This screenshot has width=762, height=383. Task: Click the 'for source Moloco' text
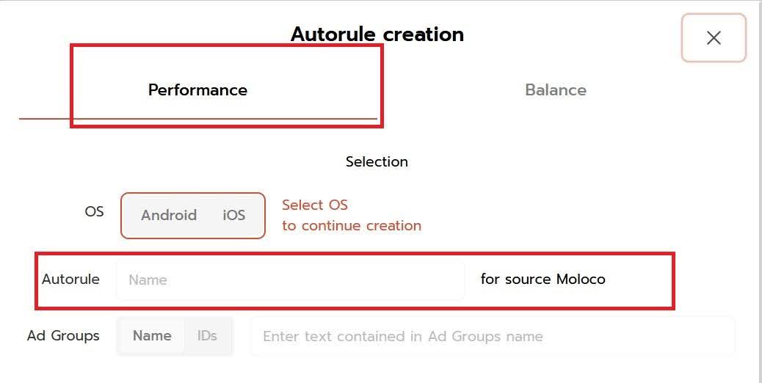(543, 280)
